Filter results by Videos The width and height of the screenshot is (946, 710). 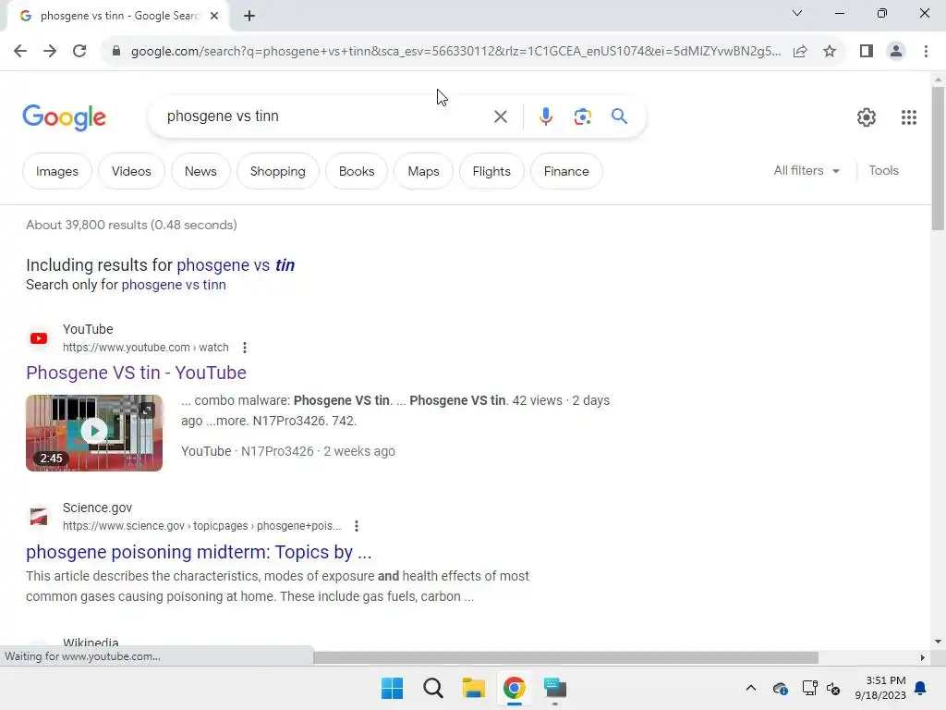pos(131,171)
